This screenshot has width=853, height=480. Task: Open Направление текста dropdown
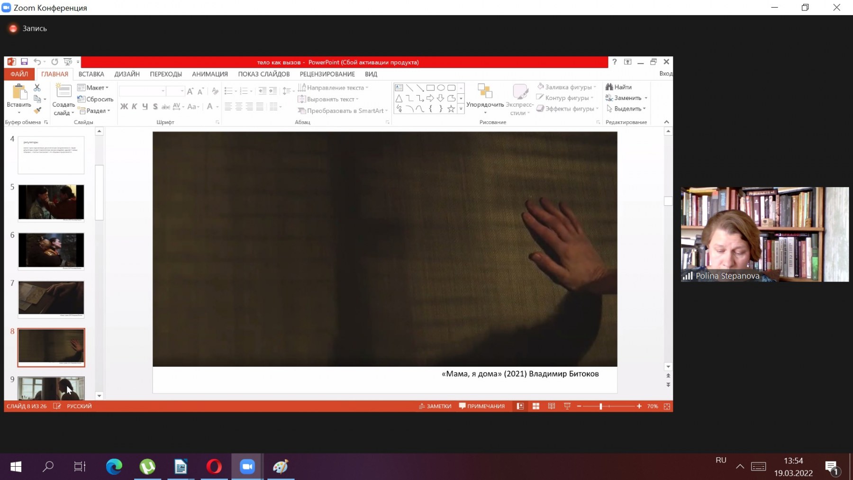pyautogui.click(x=333, y=88)
